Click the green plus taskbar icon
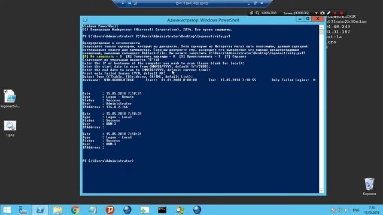This screenshot has height=215, width=383. pos(145,210)
